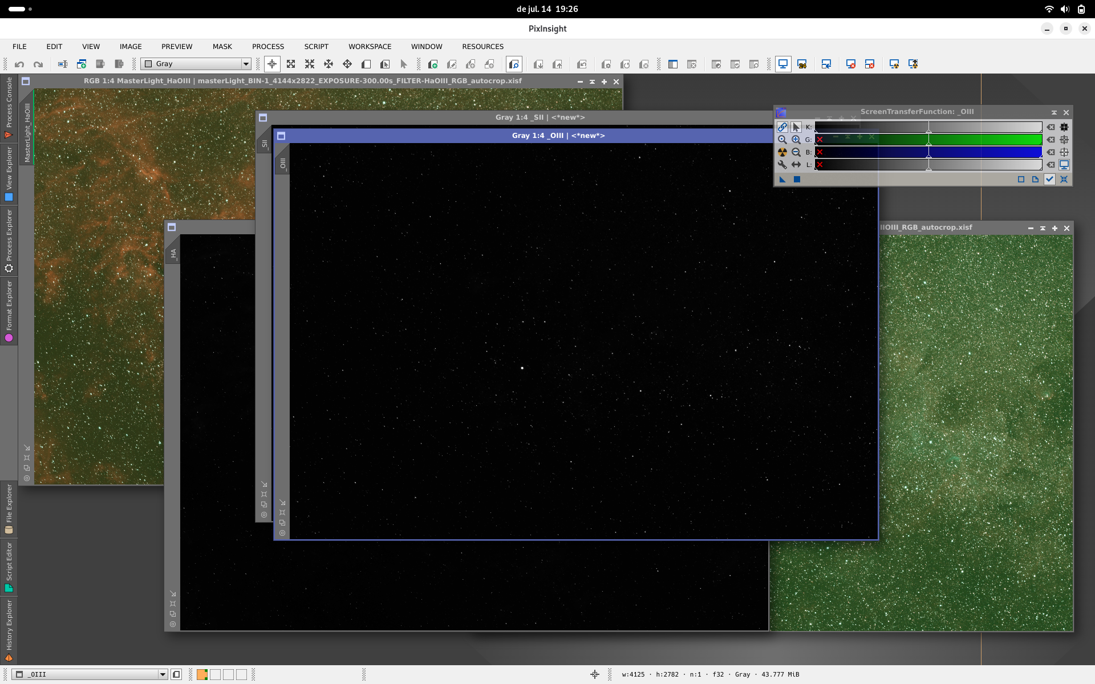
Task: Open the History Explorer side tab
Action: tap(9, 630)
